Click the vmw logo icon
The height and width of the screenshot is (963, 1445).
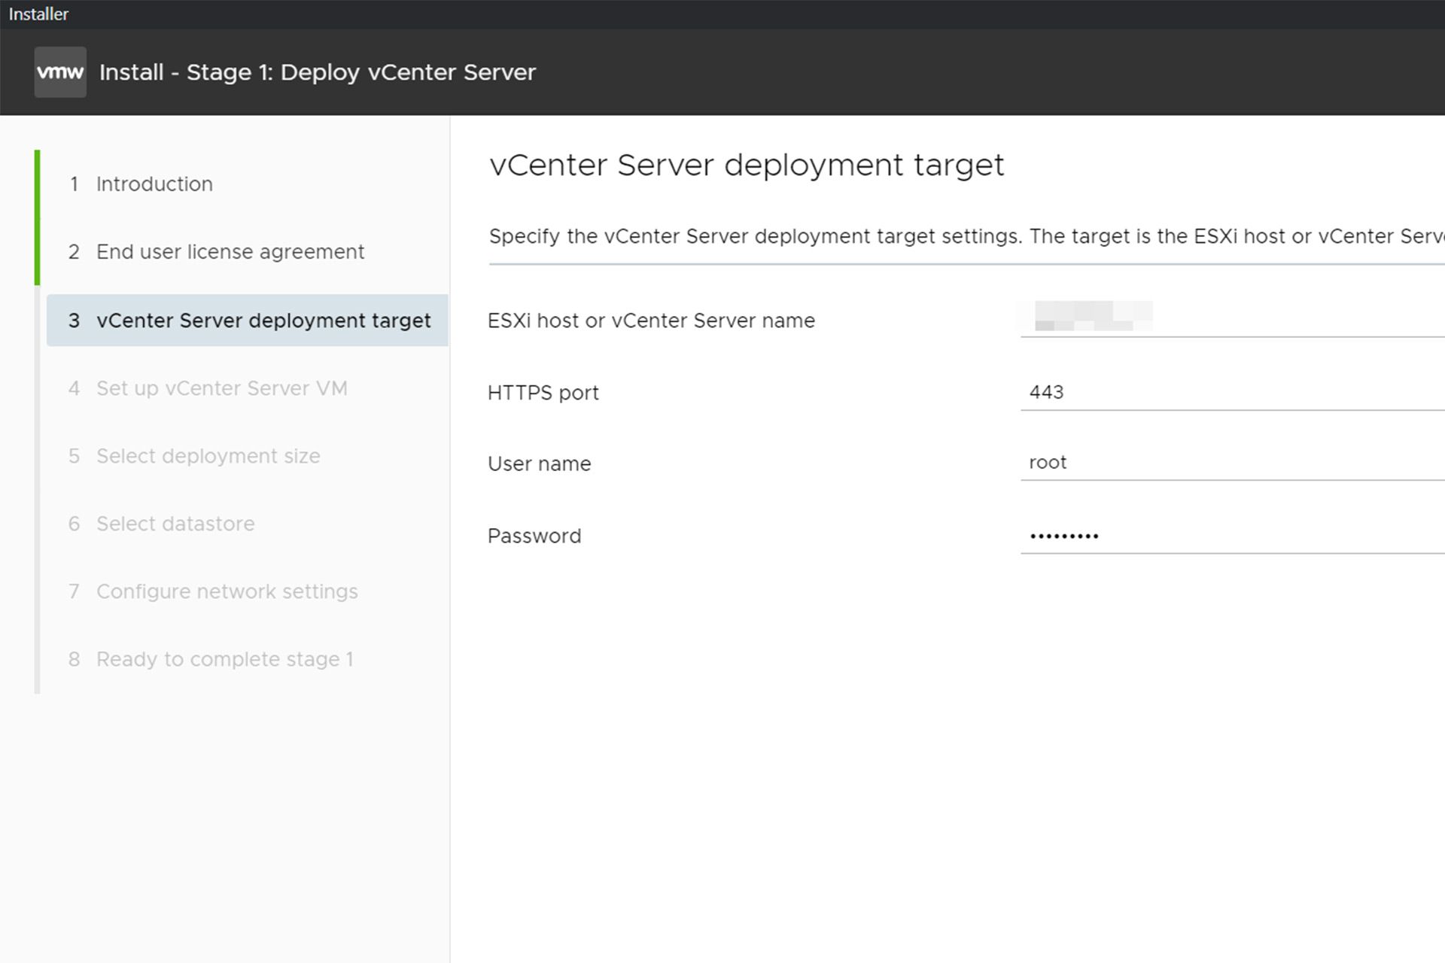pos(60,72)
